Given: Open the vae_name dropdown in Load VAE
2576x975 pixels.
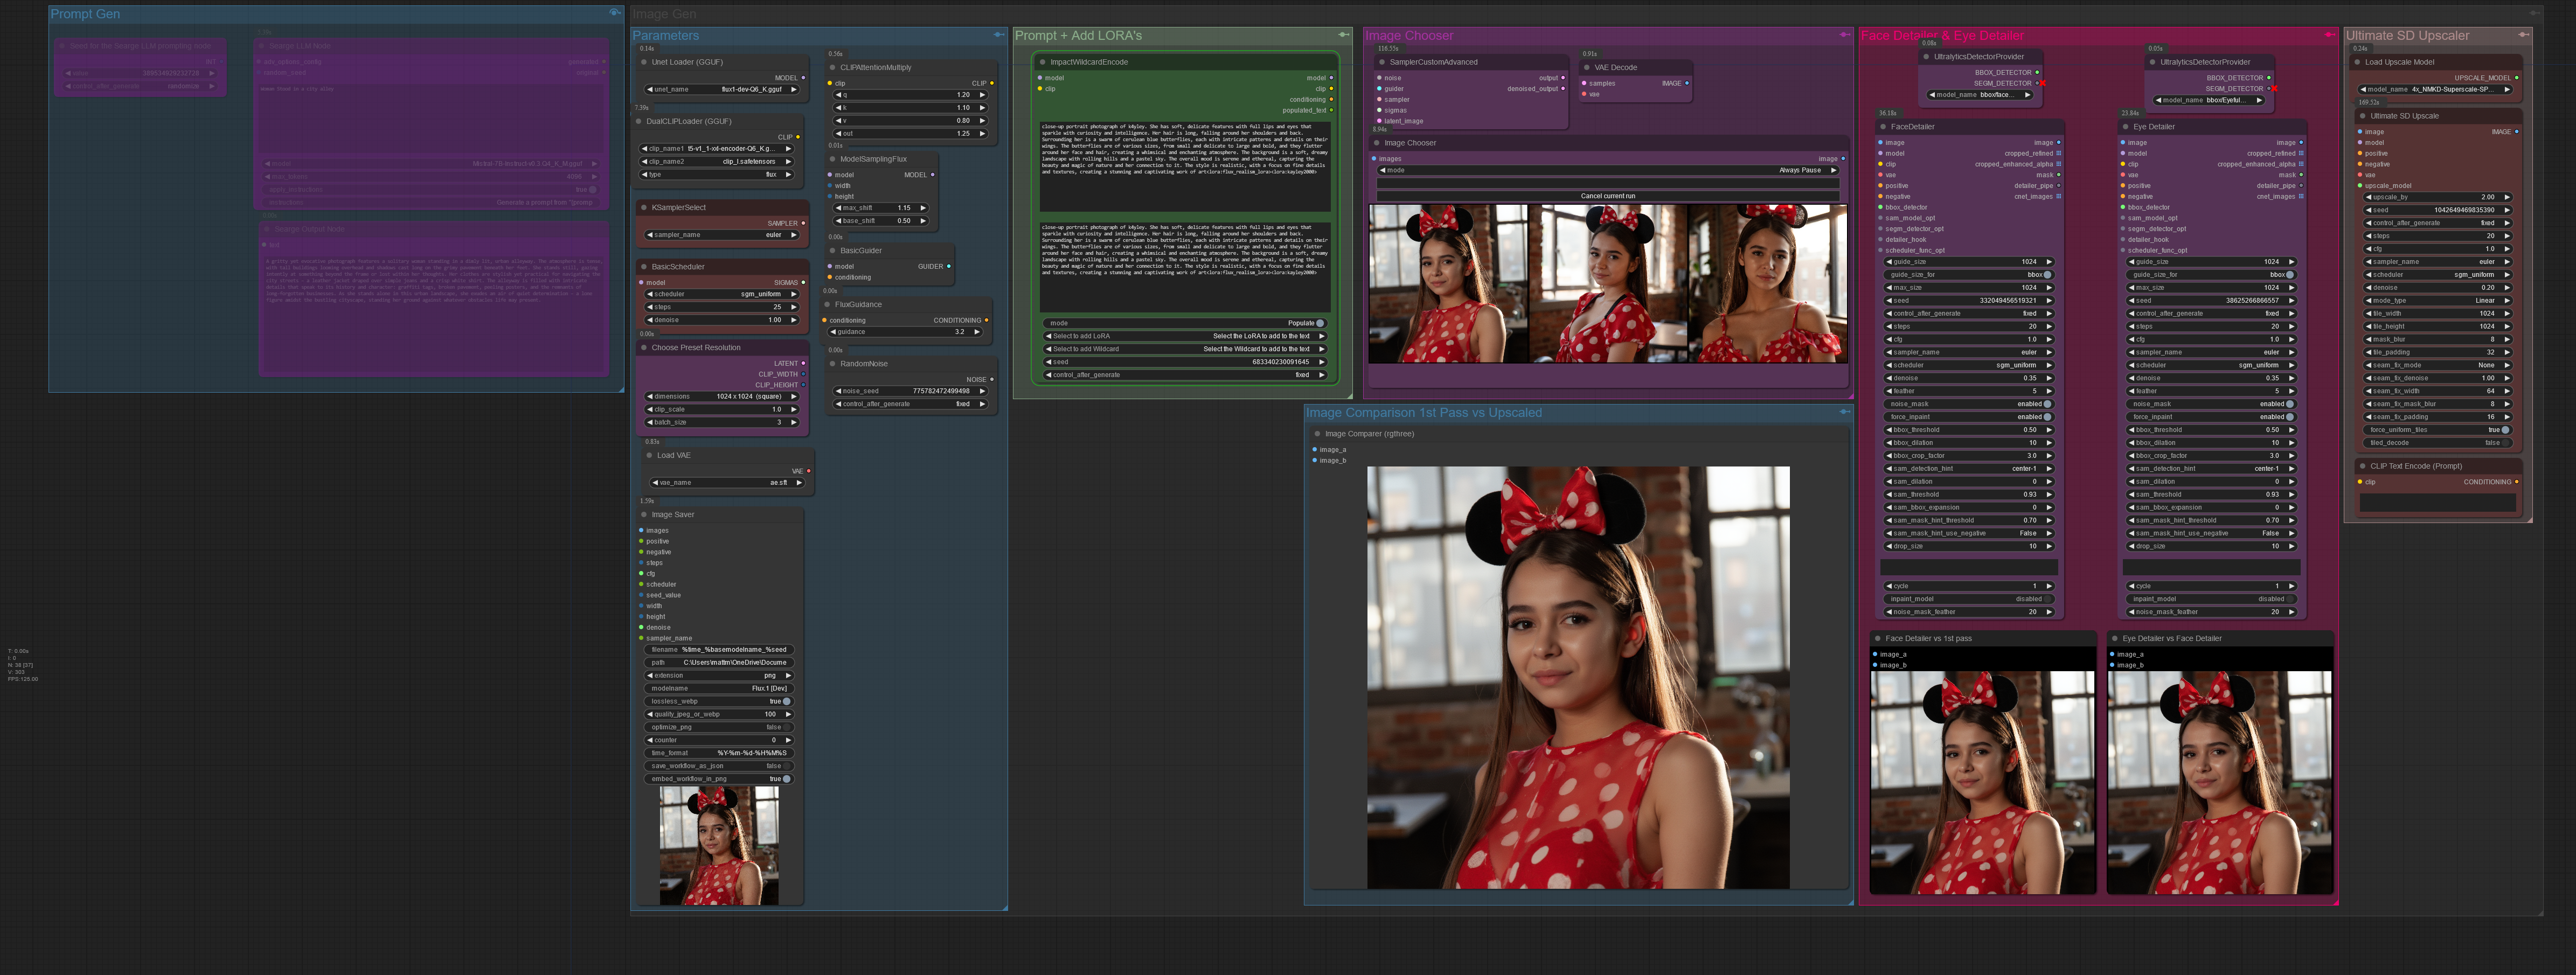Looking at the screenshot, I should point(727,483).
